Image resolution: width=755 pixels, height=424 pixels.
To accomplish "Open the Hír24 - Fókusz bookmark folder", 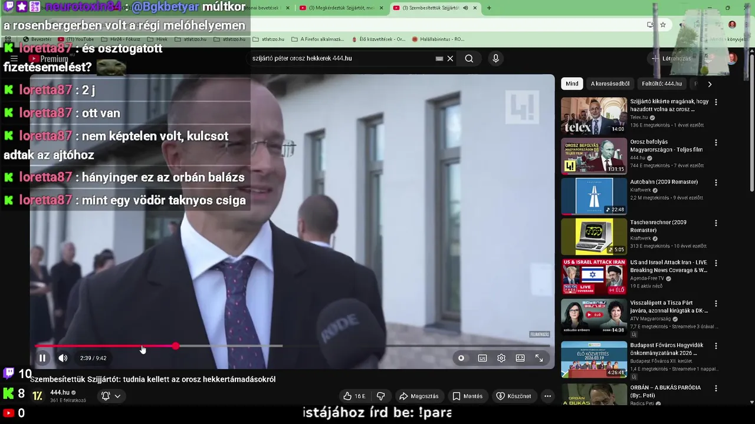I will click(x=121, y=39).
